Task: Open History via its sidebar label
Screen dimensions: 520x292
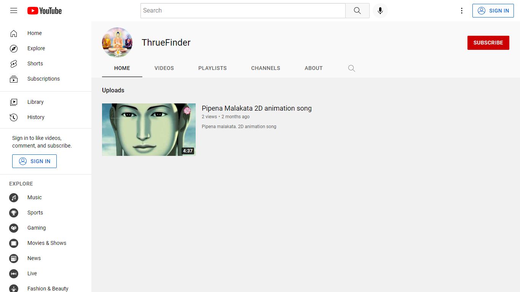Action: click(36, 117)
